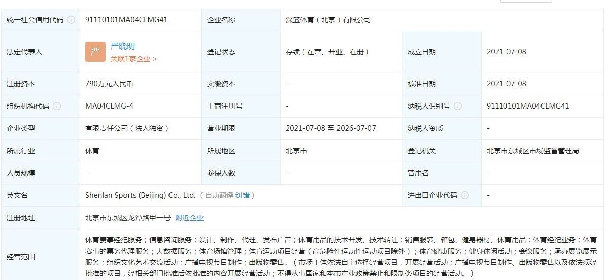Select the 790万元人民币 registered capital value

click(109, 84)
